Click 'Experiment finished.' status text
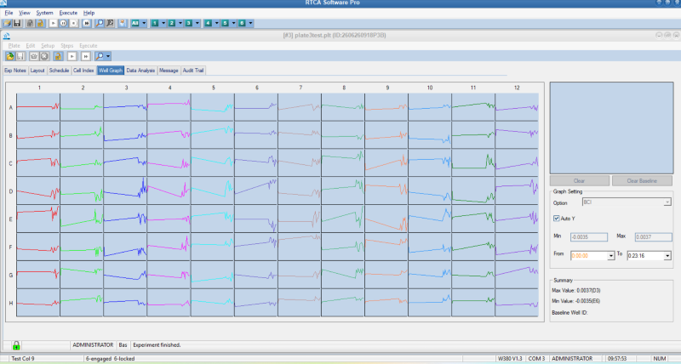This screenshot has width=681, height=364. coord(157,345)
